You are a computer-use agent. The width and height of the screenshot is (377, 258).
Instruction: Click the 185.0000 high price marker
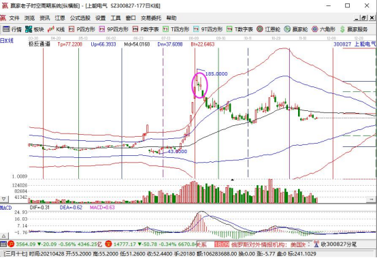216,74
